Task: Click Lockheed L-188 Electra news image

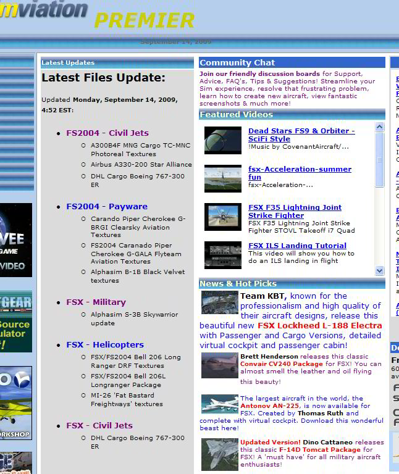Action: pos(219,303)
